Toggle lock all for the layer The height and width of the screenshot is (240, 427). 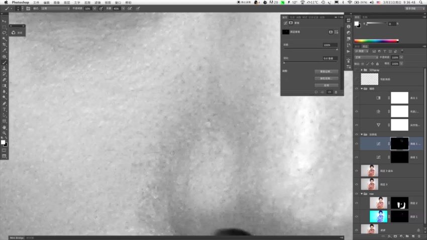pos(377,64)
